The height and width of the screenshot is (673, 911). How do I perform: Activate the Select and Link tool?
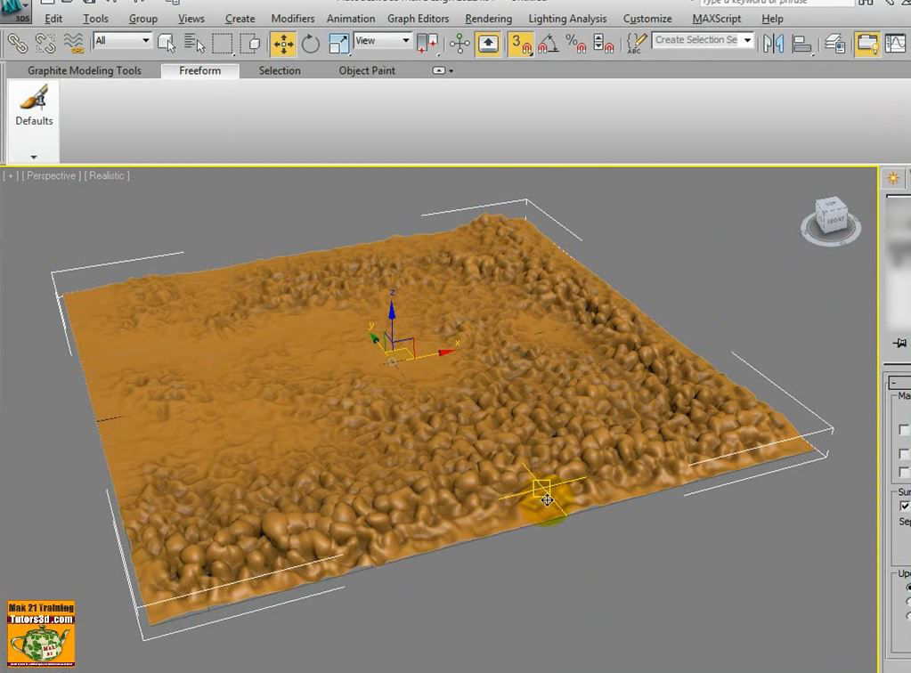coord(20,42)
